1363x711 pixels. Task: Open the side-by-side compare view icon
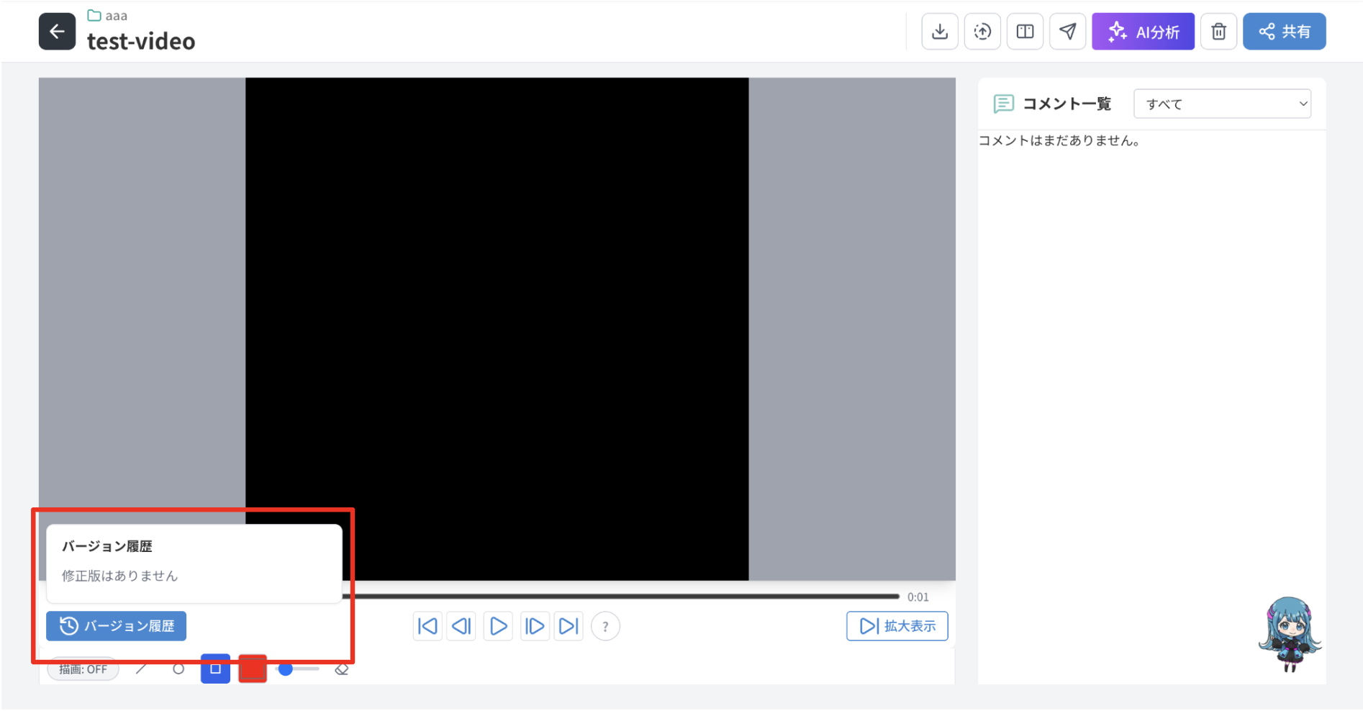coord(1025,32)
